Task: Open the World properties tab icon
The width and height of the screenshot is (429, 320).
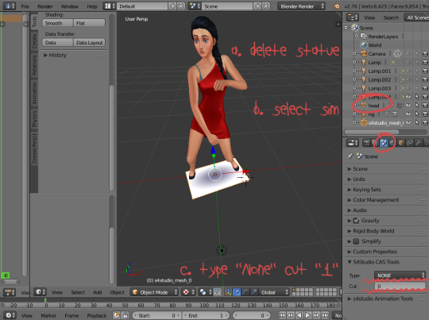Action: 392,143
